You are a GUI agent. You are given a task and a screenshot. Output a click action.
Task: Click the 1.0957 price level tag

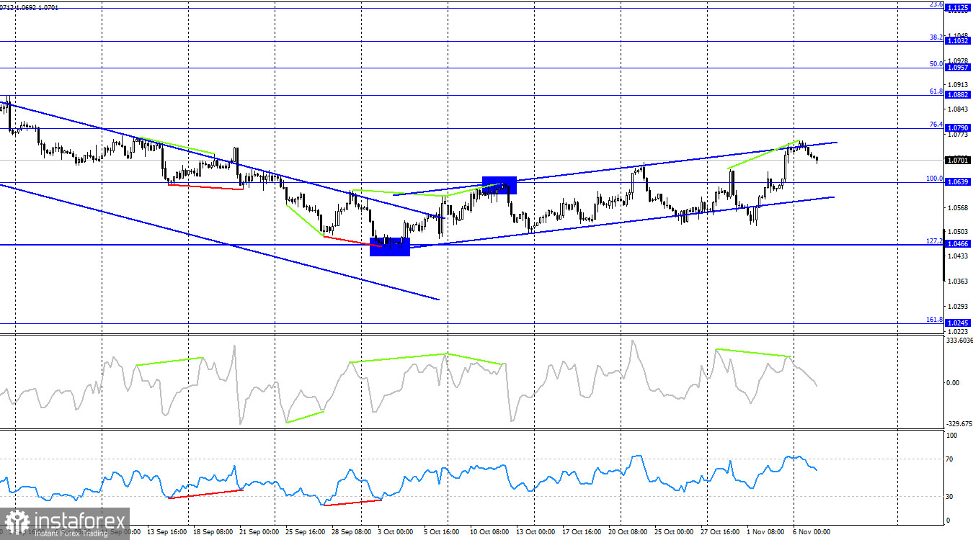[957, 68]
